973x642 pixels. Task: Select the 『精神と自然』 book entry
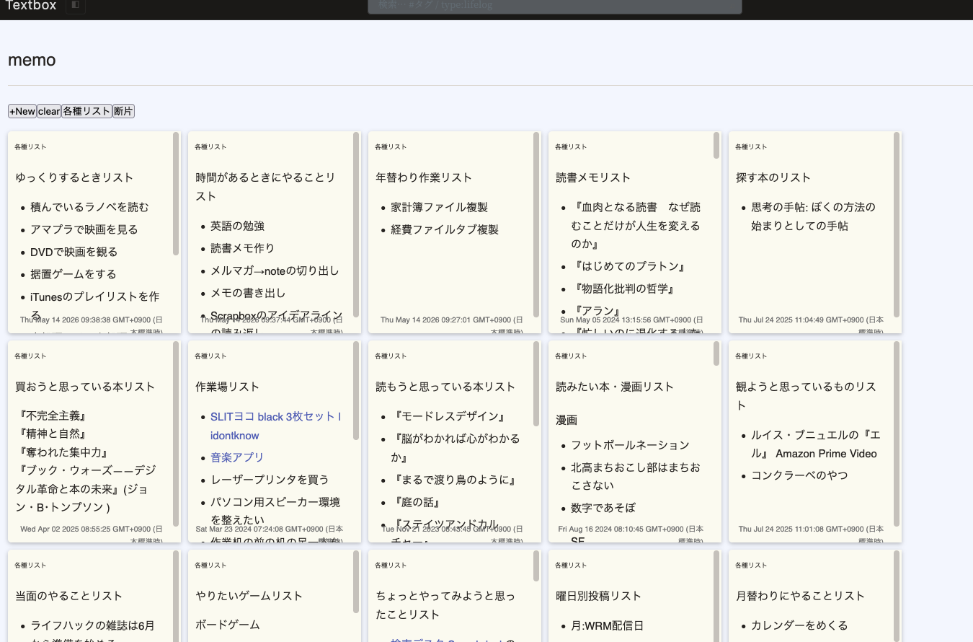(x=54, y=434)
